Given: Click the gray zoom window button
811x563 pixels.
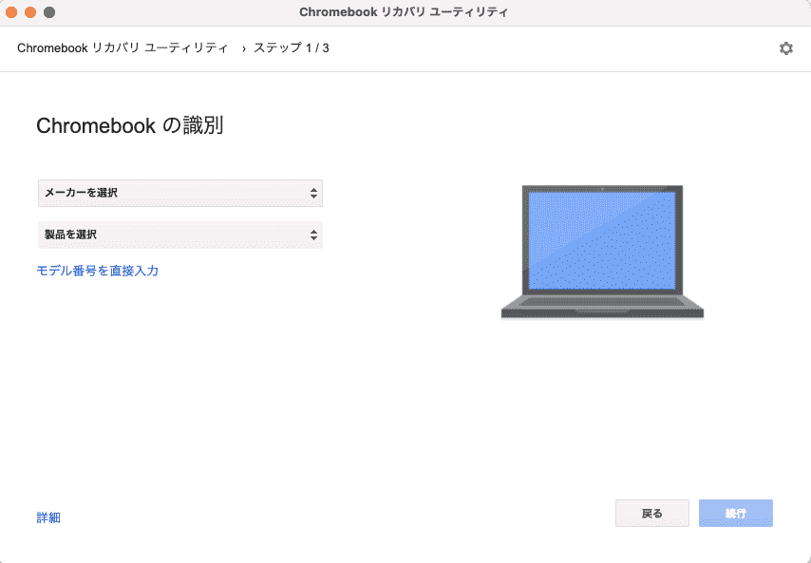Looking at the screenshot, I should [49, 12].
